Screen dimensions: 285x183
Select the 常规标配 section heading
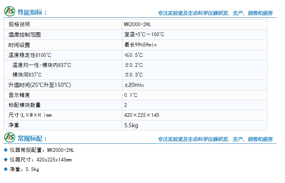32,138
